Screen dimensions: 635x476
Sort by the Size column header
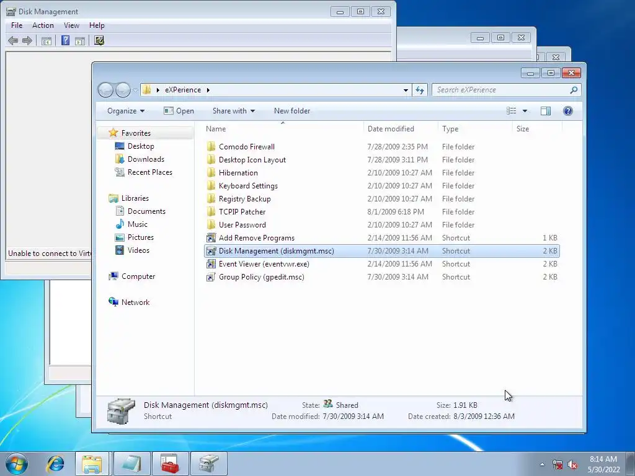pos(538,129)
